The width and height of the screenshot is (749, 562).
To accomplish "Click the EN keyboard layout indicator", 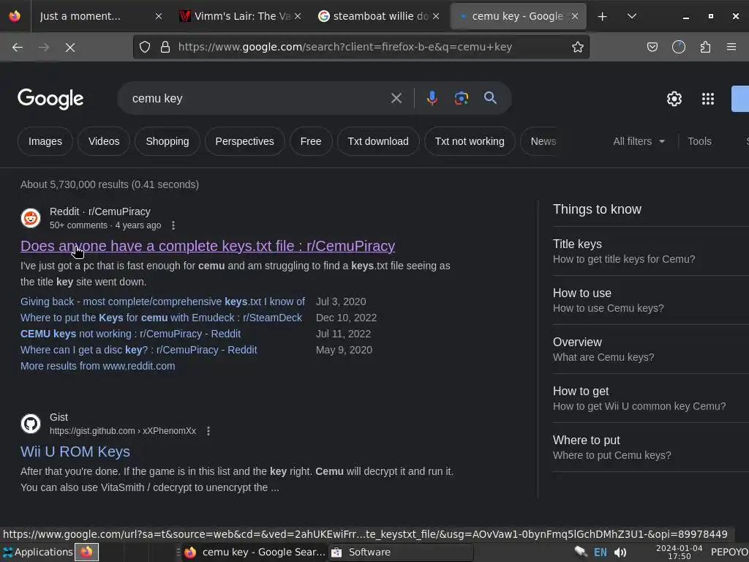I will pos(600,552).
